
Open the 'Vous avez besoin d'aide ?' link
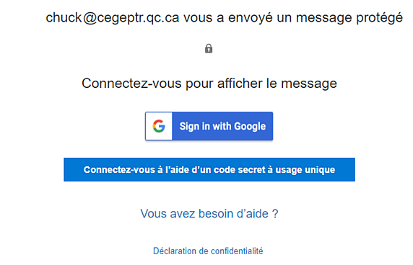pyautogui.click(x=209, y=214)
